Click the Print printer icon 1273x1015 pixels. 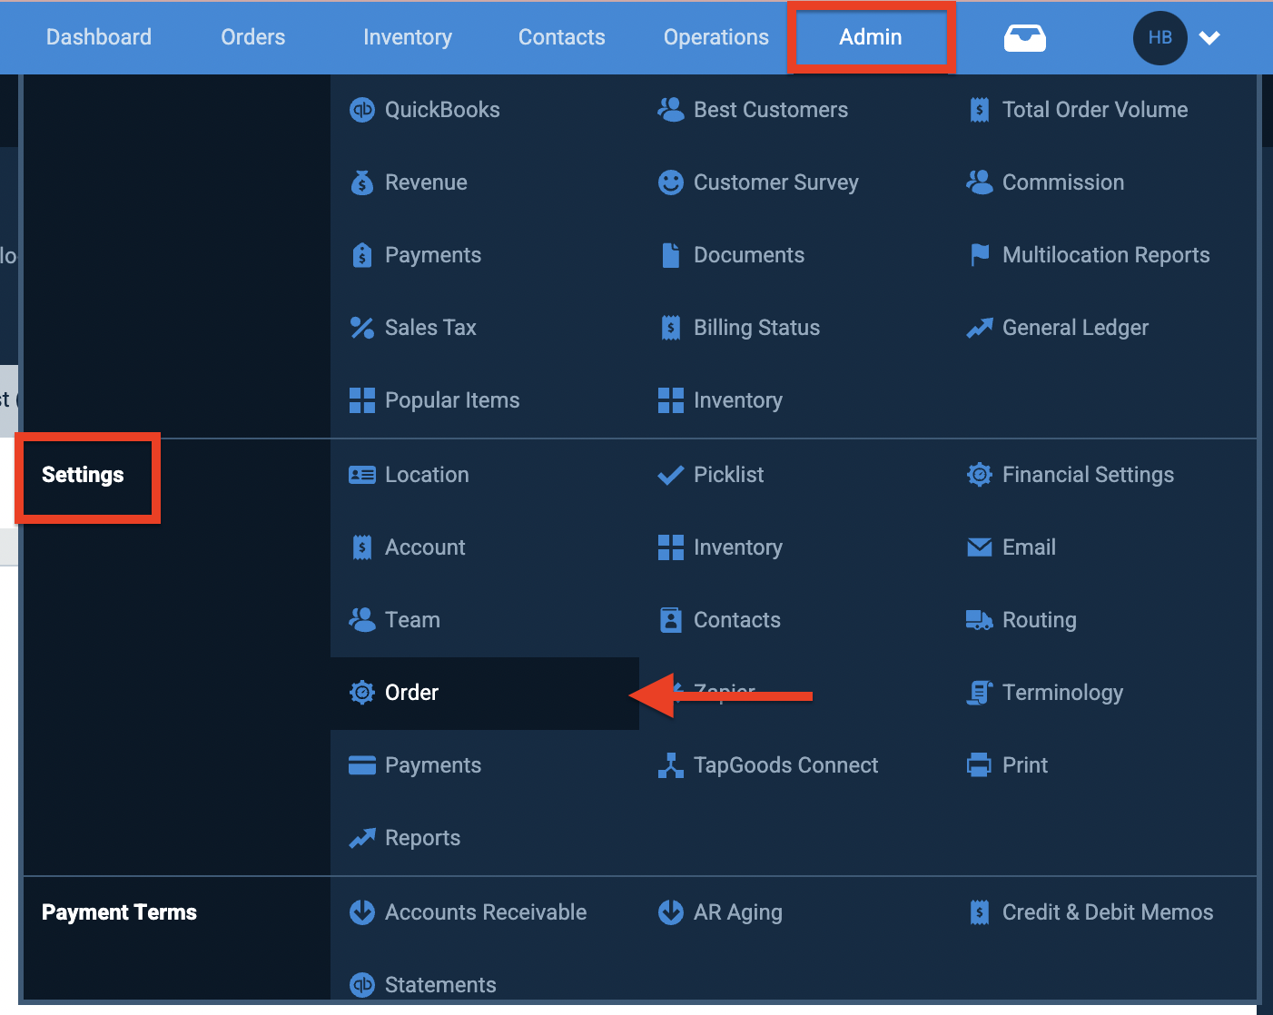(980, 765)
